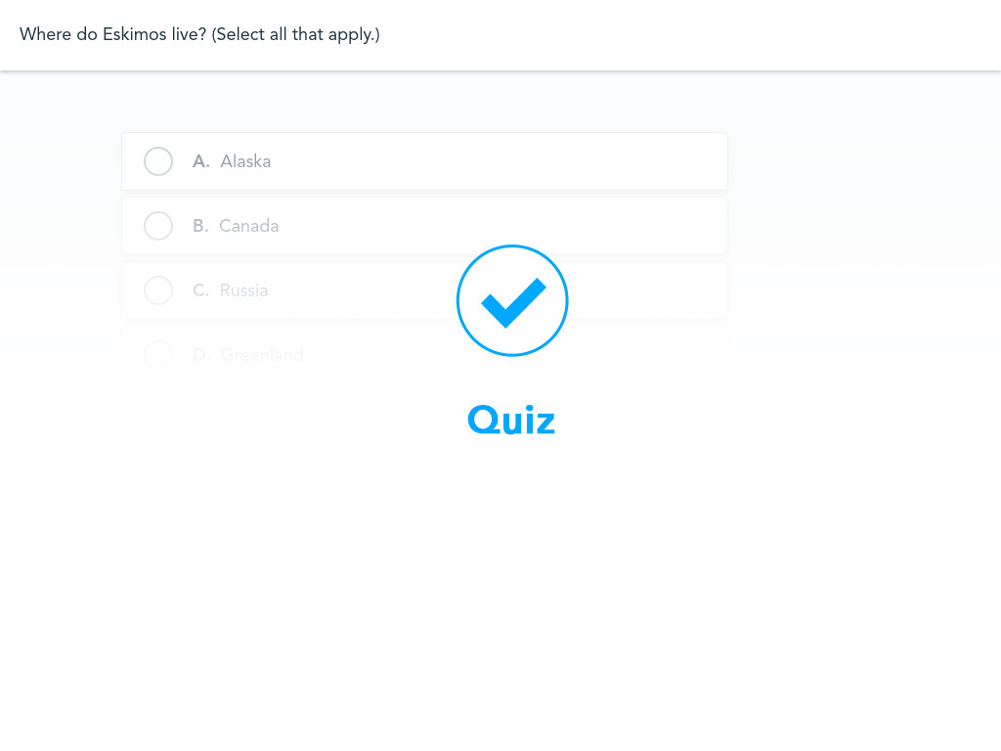Select the radio circle for Alaska

click(158, 161)
